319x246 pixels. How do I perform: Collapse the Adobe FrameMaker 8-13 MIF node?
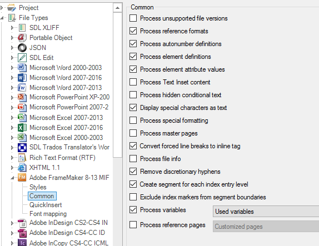[x=12, y=178]
